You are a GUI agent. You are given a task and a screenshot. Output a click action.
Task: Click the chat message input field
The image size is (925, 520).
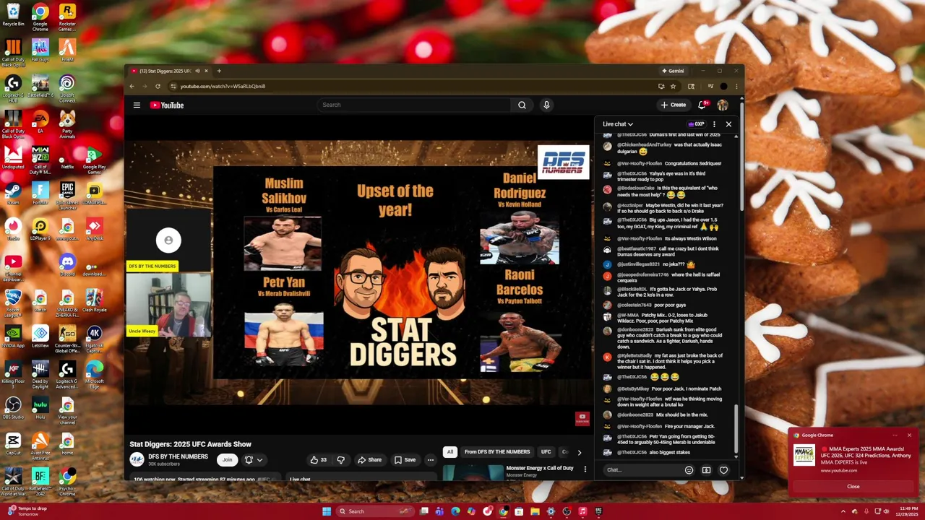(642, 470)
